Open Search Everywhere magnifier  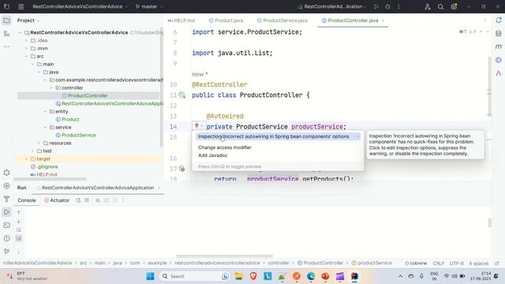tap(440, 6)
